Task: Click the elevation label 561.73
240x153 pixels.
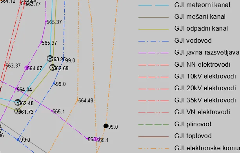Action: click(26, 112)
